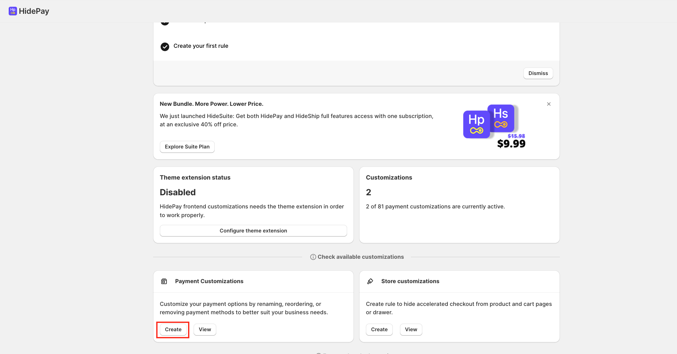Create a store customization rule
The width and height of the screenshot is (677, 354).
tap(379, 329)
